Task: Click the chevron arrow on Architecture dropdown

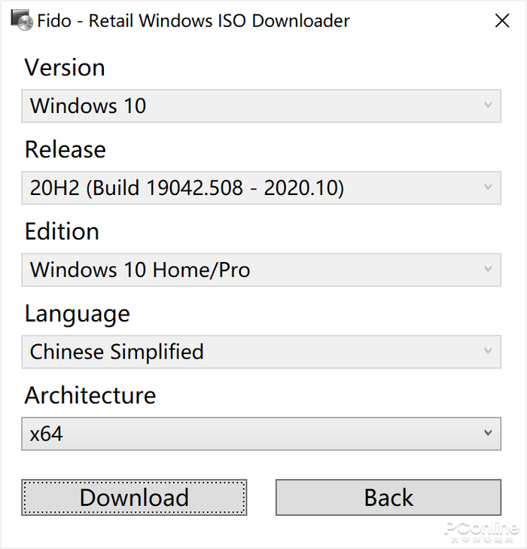Action: [x=488, y=434]
